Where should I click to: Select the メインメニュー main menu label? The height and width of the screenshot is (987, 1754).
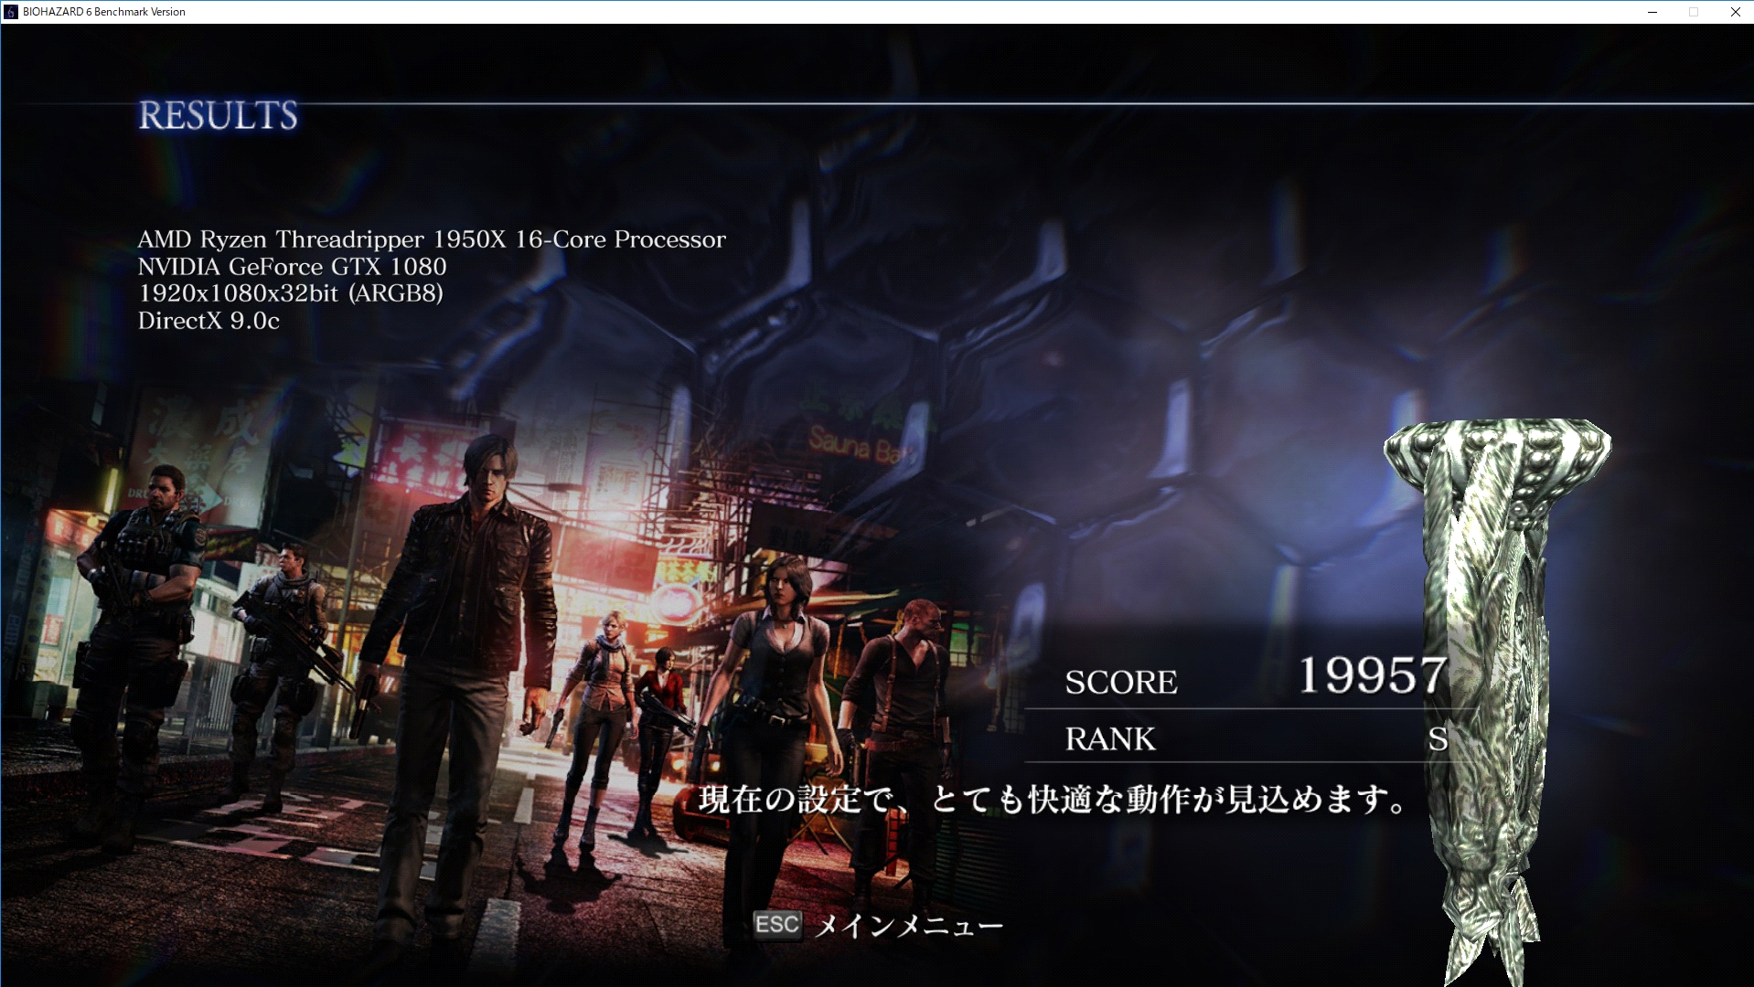[x=908, y=926]
